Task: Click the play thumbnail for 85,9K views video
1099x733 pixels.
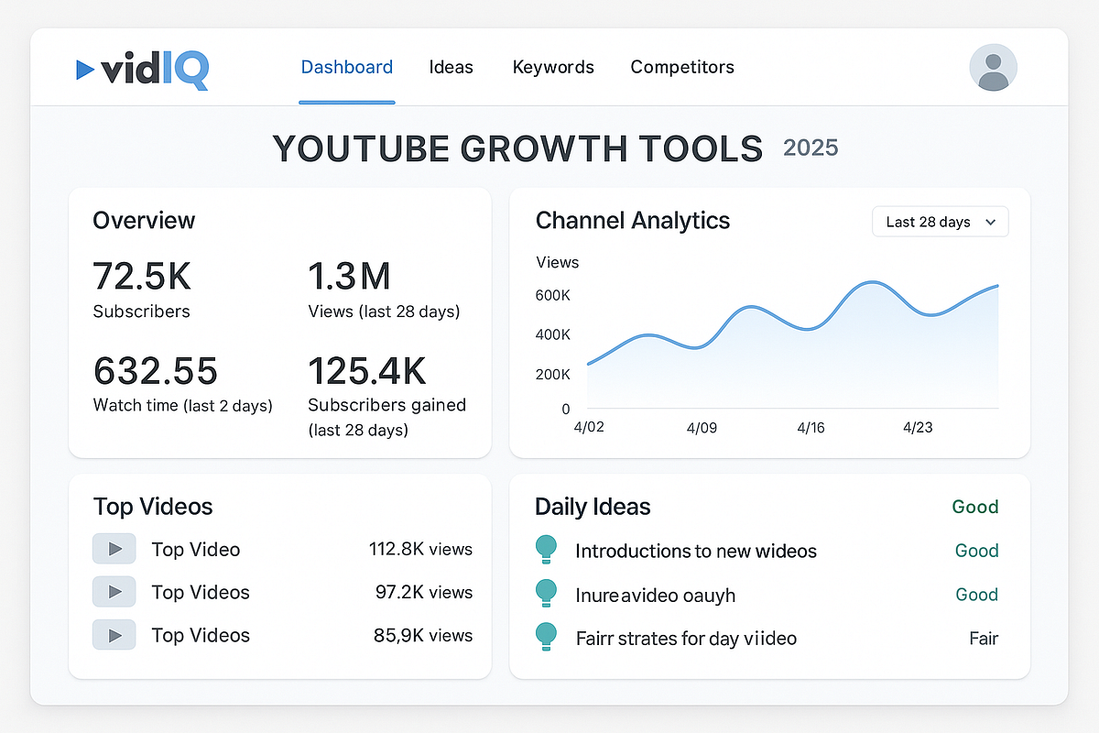Action: point(114,635)
